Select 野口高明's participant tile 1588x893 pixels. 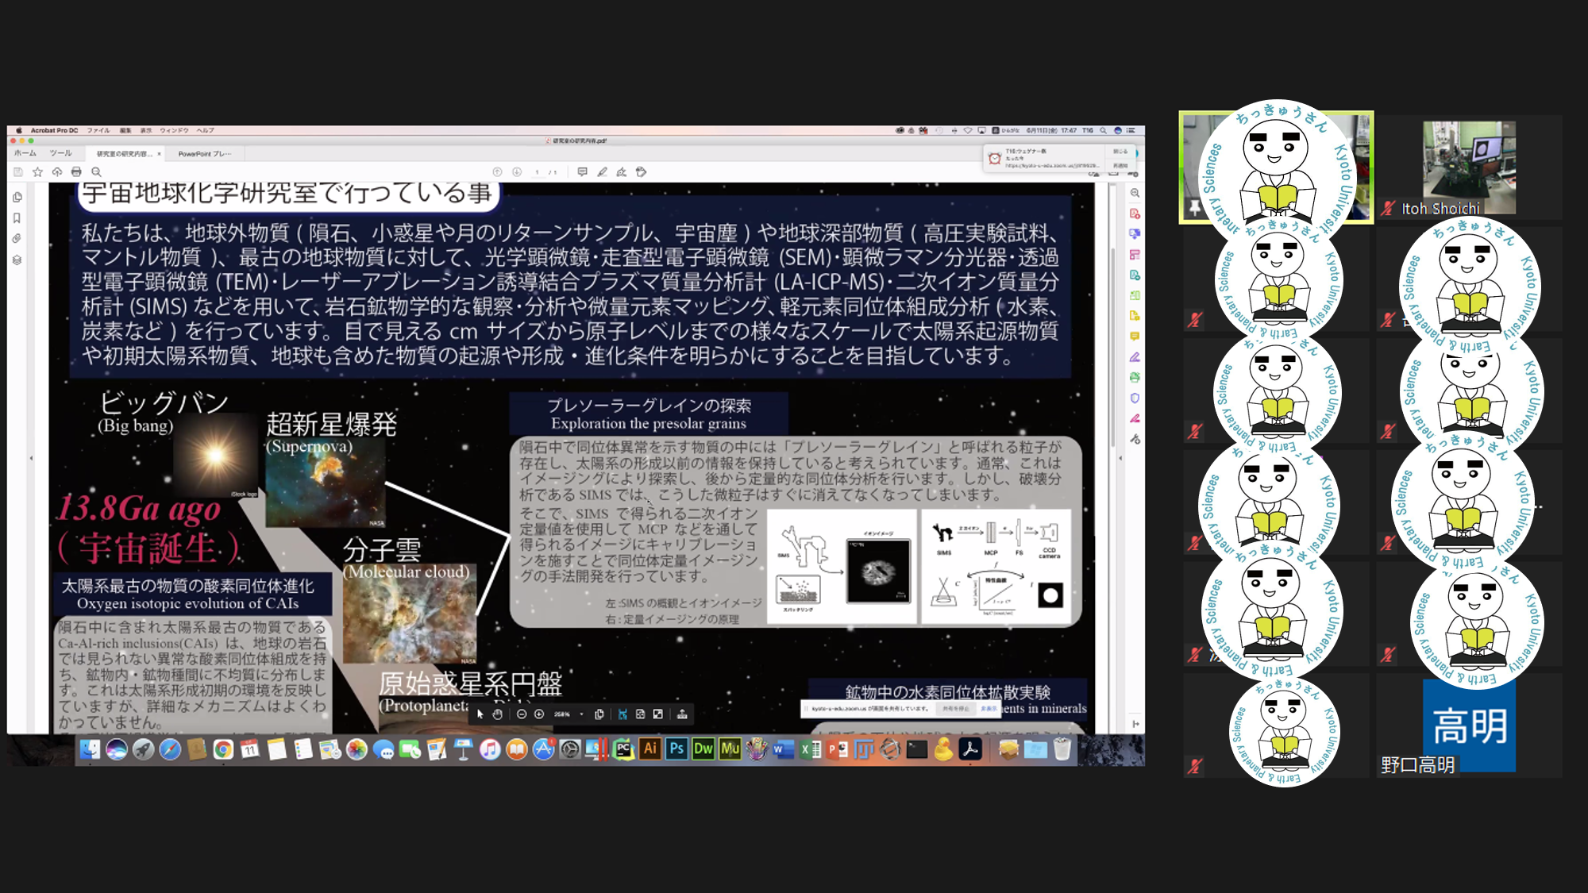1470,725
